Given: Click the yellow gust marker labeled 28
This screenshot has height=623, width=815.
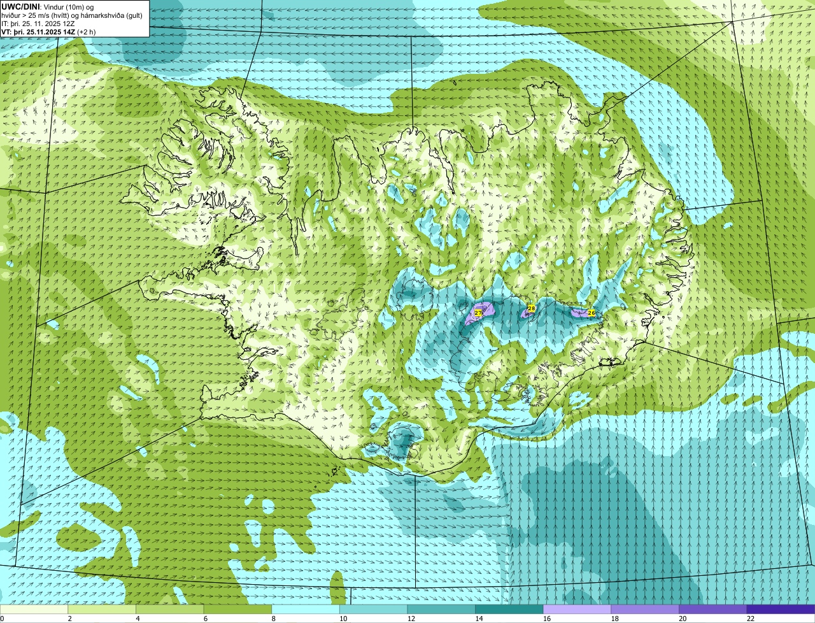Looking at the screenshot, I should point(532,308).
